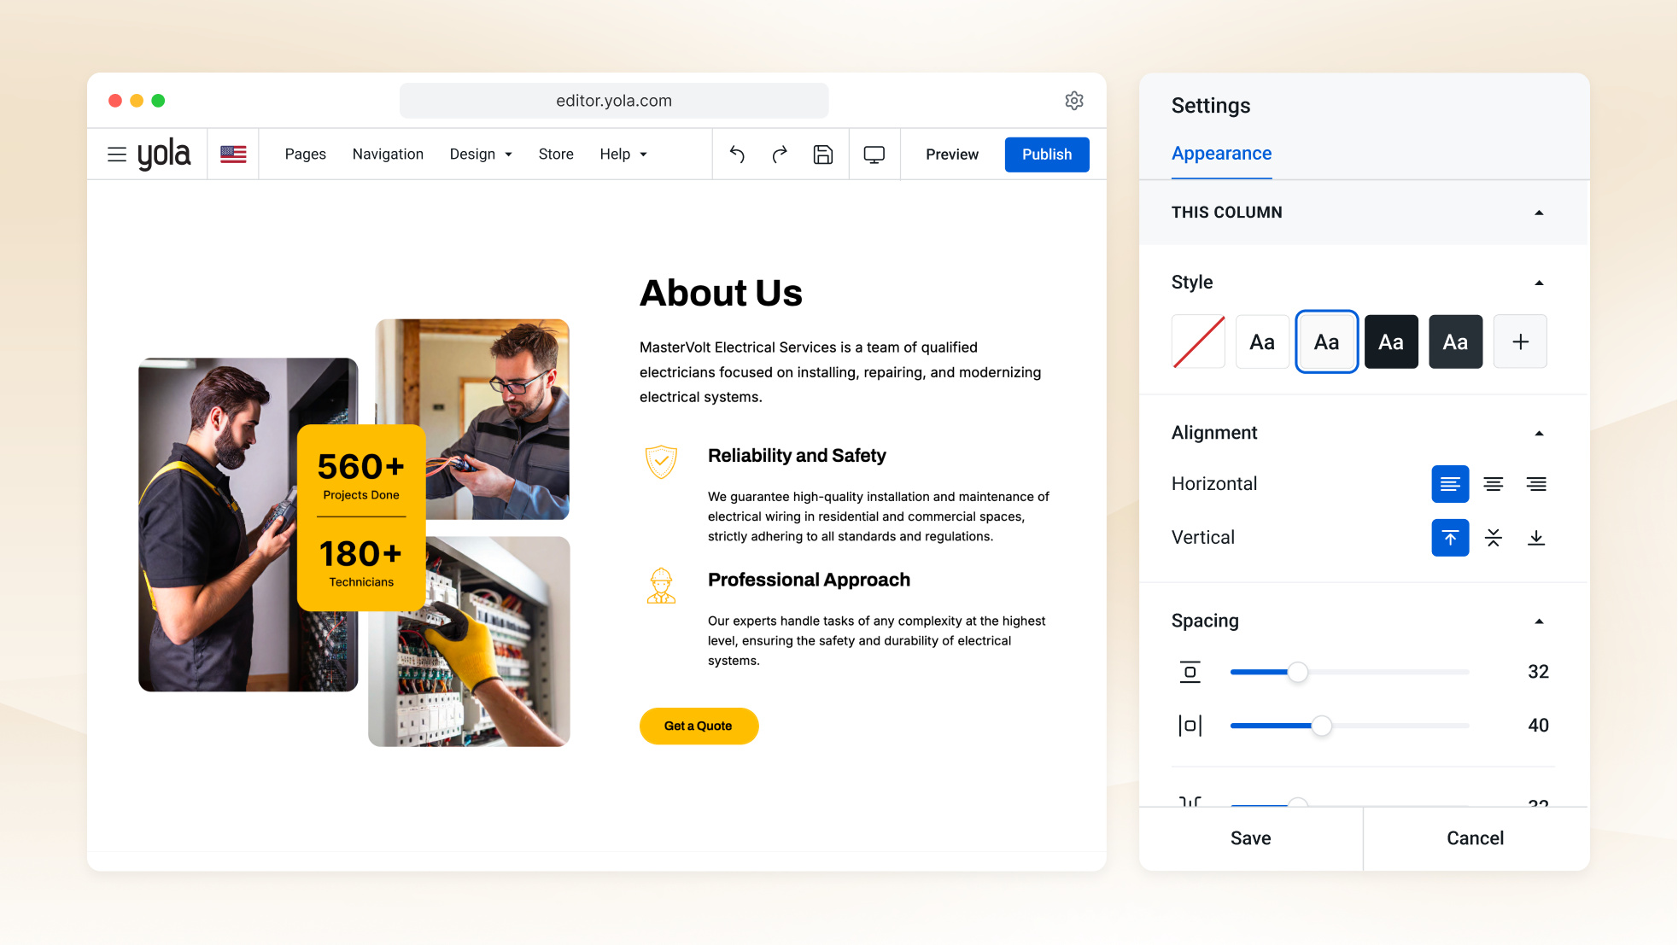Screen dimensions: 1678x945
Task: Open the Help dropdown menu
Action: pyautogui.click(x=623, y=155)
